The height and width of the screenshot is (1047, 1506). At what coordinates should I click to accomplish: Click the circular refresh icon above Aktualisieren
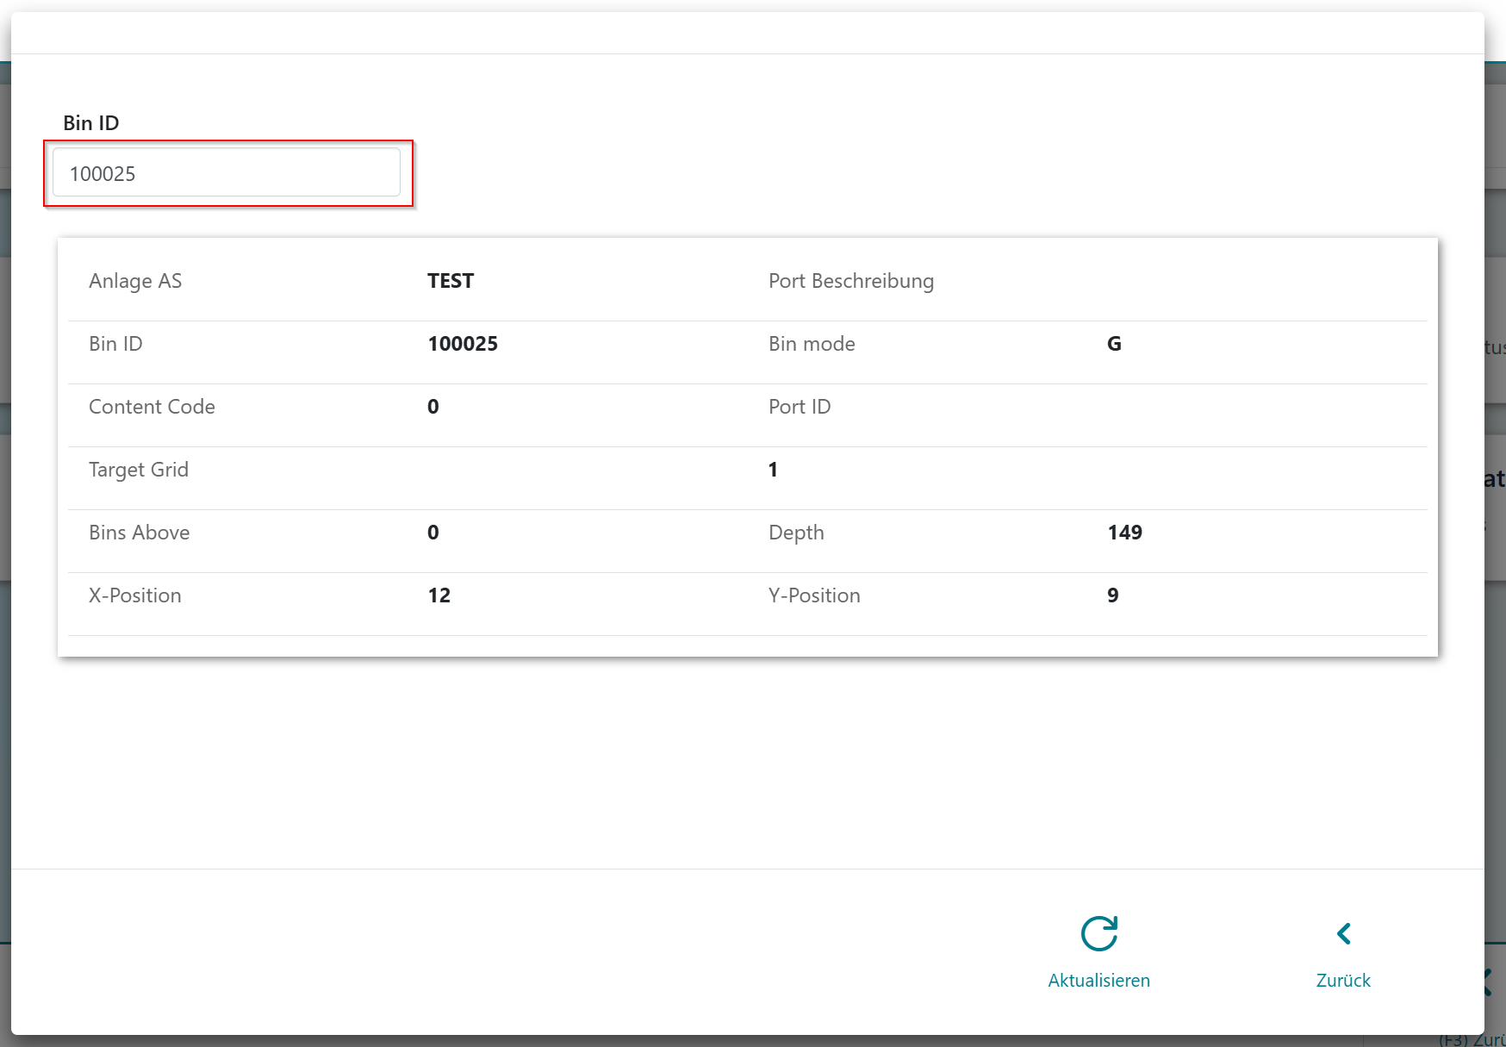[x=1098, y=933]
